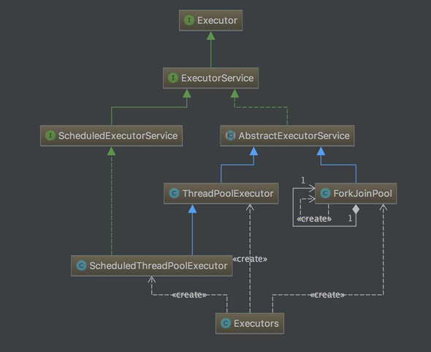Select the ThreadPoolExecutor node label
This screenshot has width=431, height=352.
pyautogui.click(x=228, y=194)
